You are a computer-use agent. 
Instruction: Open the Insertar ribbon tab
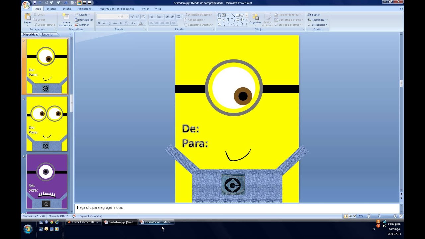52,9
